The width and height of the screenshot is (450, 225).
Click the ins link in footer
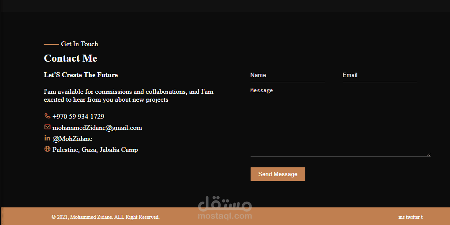401,217
